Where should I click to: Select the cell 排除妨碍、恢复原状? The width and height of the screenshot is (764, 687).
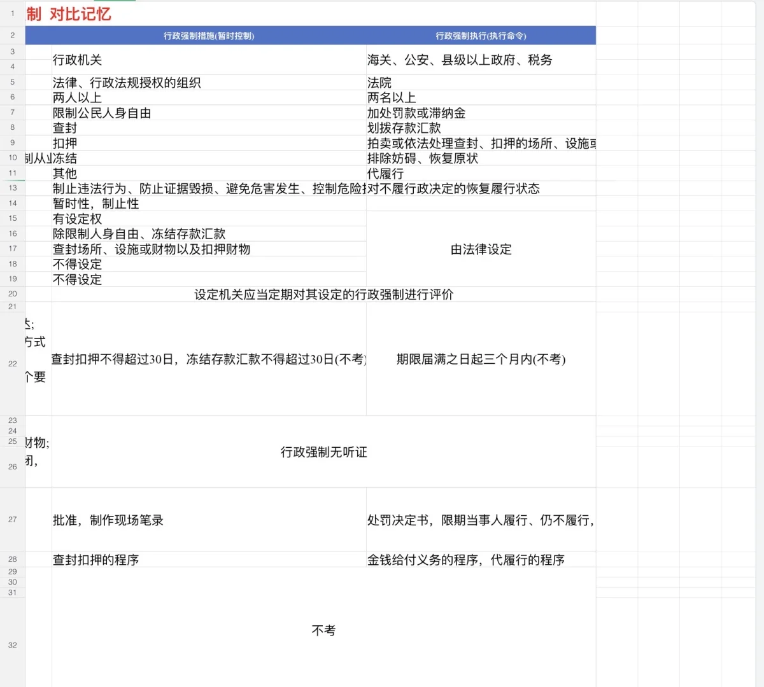tap(481, 158)
